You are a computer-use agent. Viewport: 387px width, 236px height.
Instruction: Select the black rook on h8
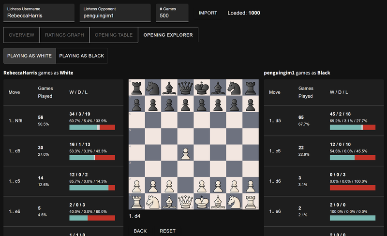point(251,88)
